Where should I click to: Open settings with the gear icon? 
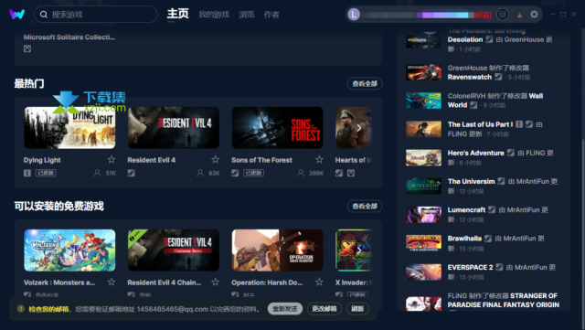(534, 15)
